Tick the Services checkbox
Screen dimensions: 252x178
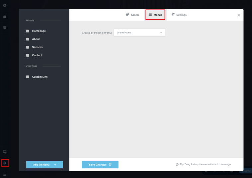pyautogui.click(x=28, y=47)
